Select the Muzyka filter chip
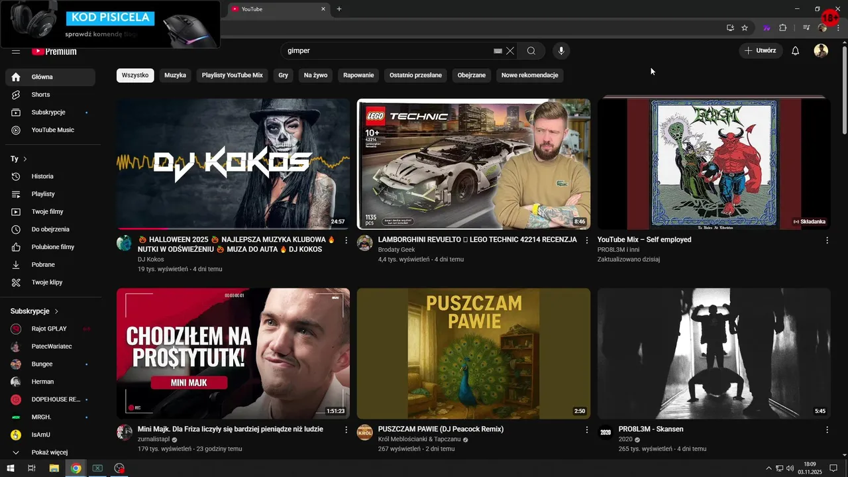This screenshot has height=477, width=848. [x=176, y=76]
